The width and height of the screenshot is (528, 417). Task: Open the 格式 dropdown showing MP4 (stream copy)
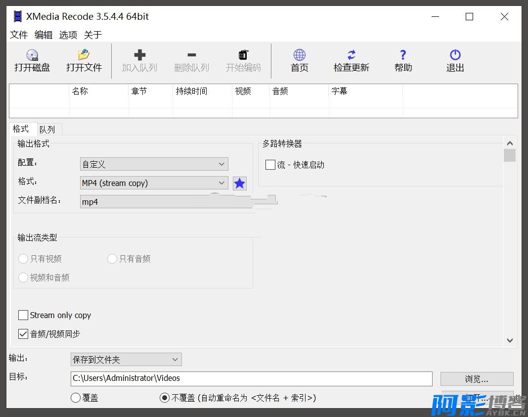coord(154,183)
